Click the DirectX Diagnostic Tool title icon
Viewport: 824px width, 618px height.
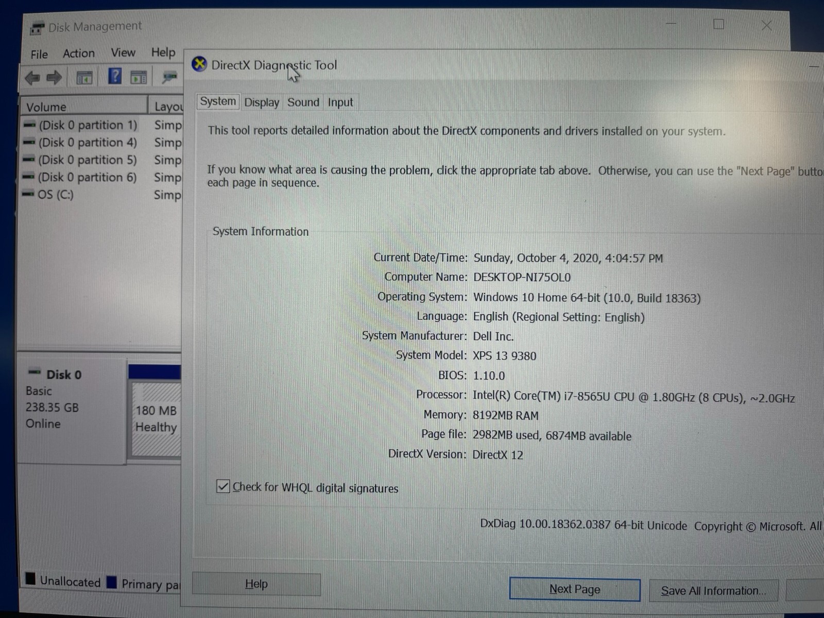199,64
